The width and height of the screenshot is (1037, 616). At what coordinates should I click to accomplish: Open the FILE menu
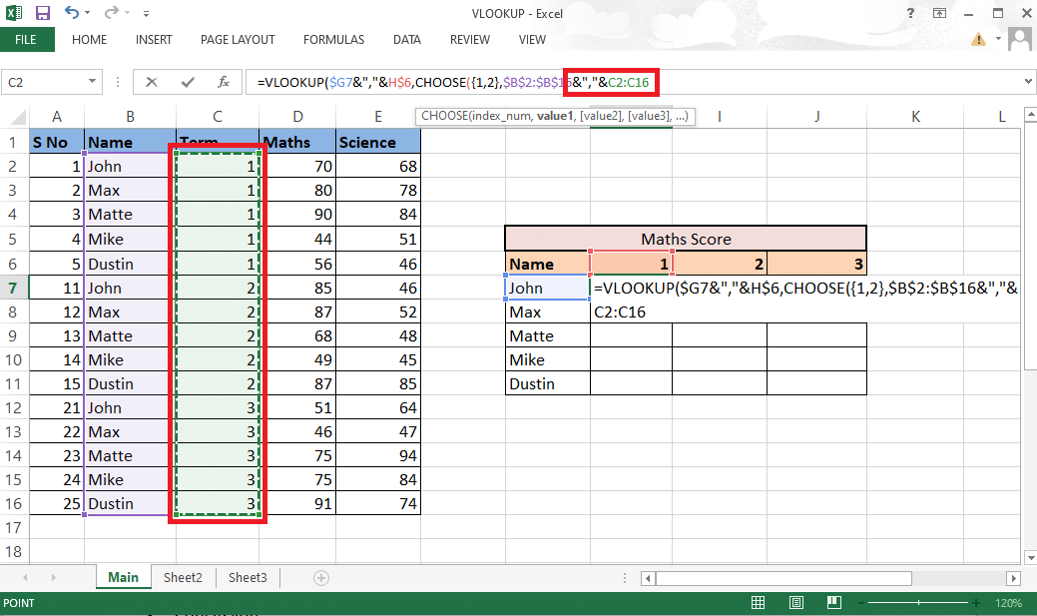tap(27, 40)
